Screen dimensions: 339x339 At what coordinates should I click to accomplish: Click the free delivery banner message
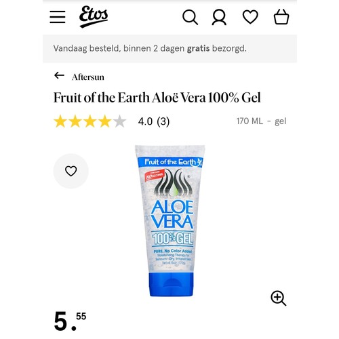[150, 49]
